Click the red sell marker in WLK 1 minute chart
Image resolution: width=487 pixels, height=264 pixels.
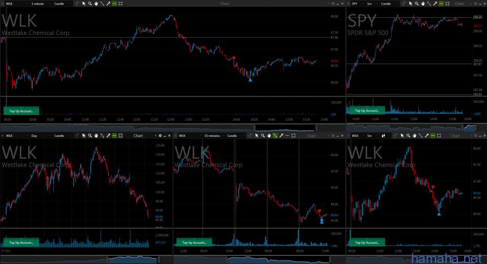pyautogui.click(x=233, y=58)
